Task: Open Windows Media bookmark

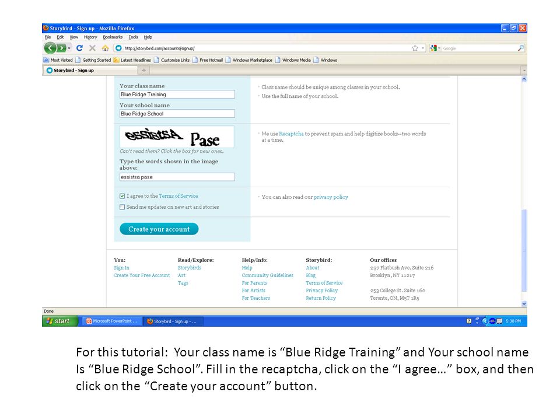Action: [293, 60]
